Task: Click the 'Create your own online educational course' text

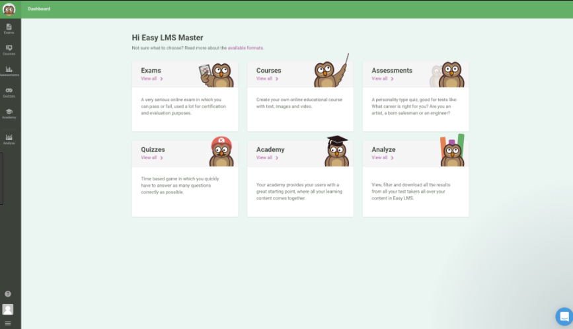Action: (x=299, y=103)
